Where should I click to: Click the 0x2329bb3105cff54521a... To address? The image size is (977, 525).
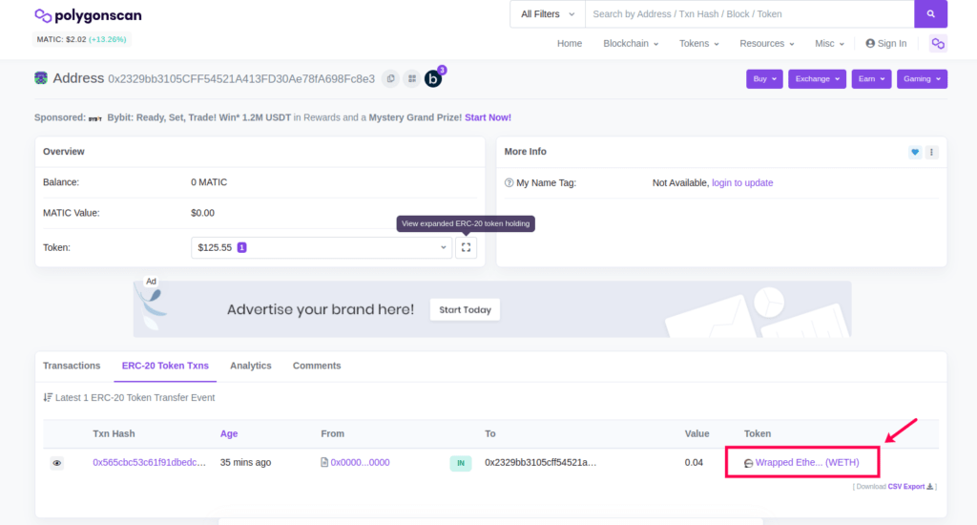[540, 463]
